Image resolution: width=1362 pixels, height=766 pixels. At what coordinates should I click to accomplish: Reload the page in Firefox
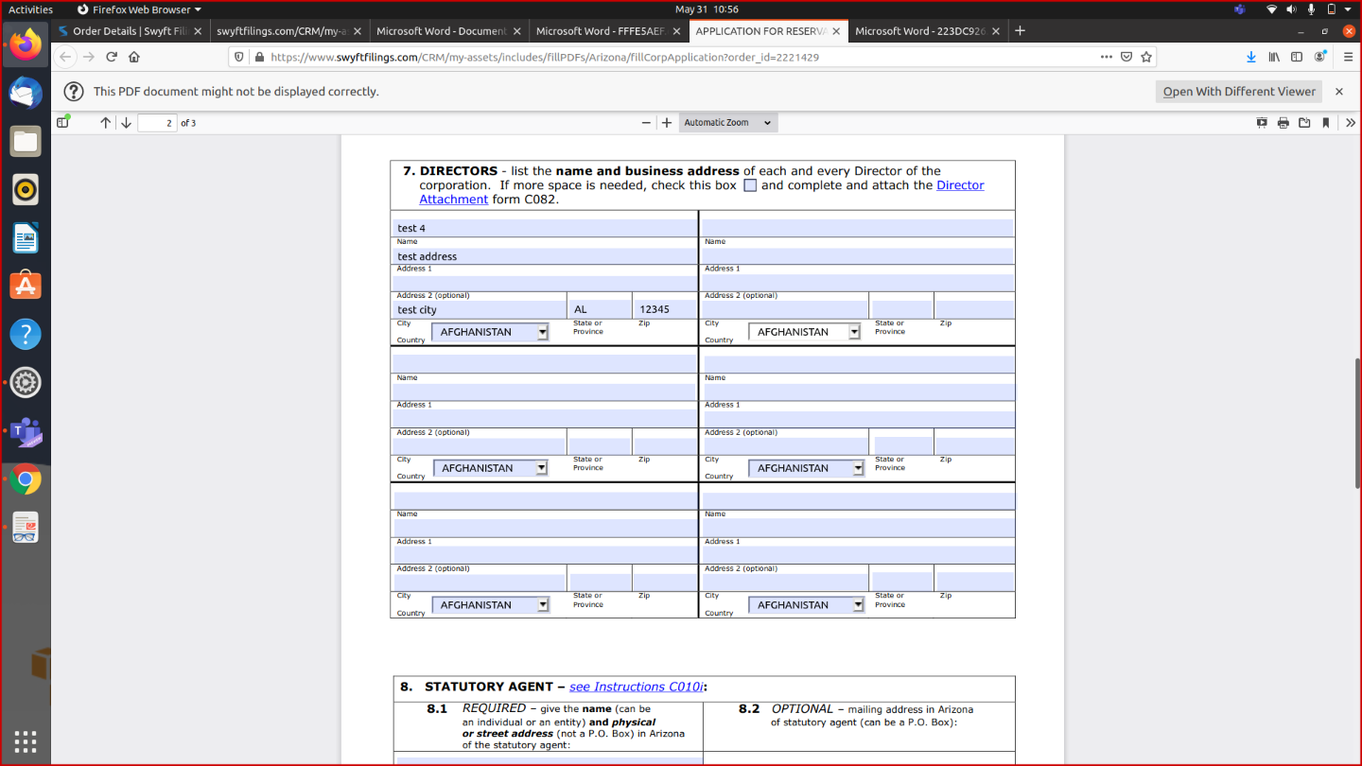click(x=112, y=57)
